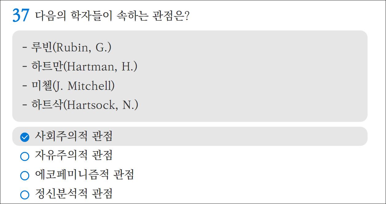Select the 자유주의적 관점 radio button
Image resolution: width=386 pixels, height=204 pixels.
[x=25, y=156]
